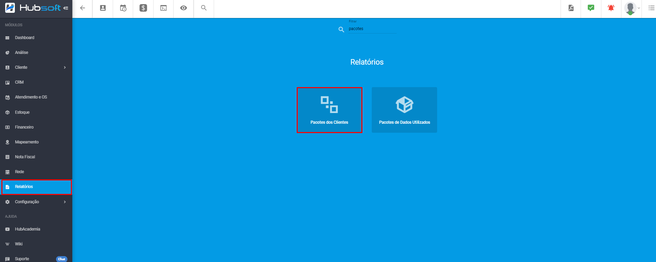Open the terminal console toolbar icon
The image size is (656, 262).
(x=164, y=8)
